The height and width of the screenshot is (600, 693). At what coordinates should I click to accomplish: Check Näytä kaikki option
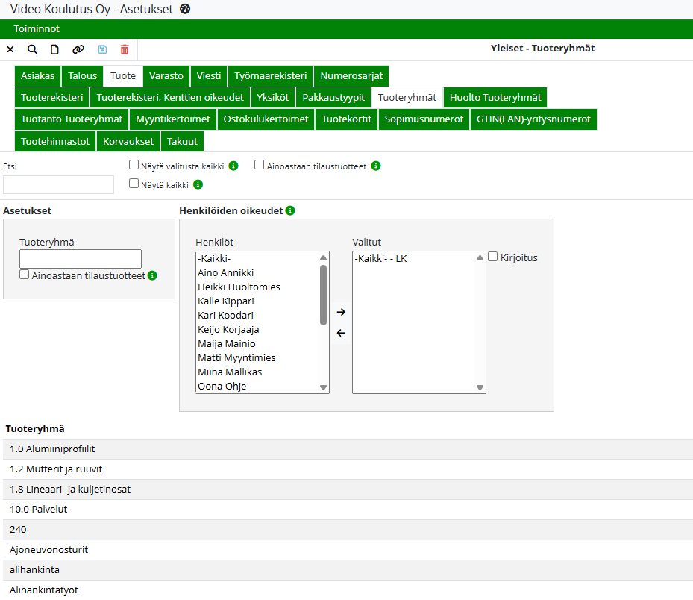pos(134,184)
